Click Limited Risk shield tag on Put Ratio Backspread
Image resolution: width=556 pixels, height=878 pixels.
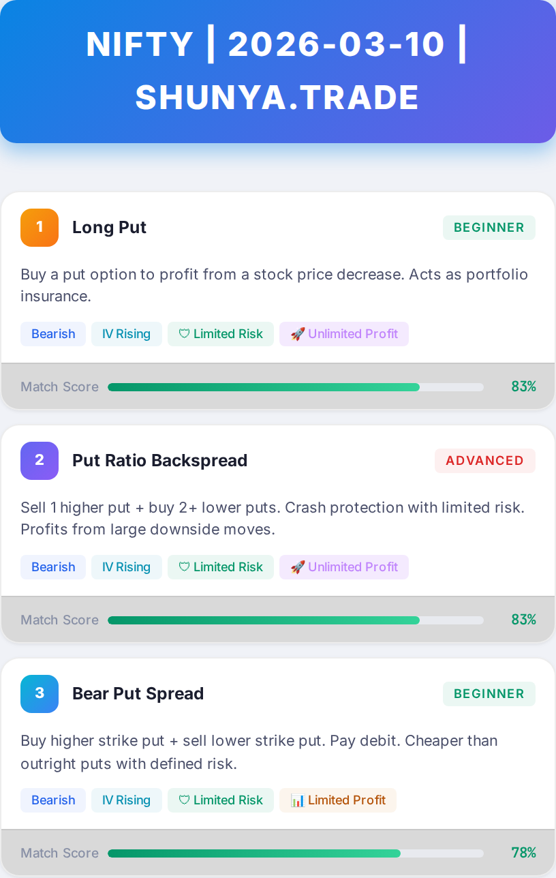(221, 567)
